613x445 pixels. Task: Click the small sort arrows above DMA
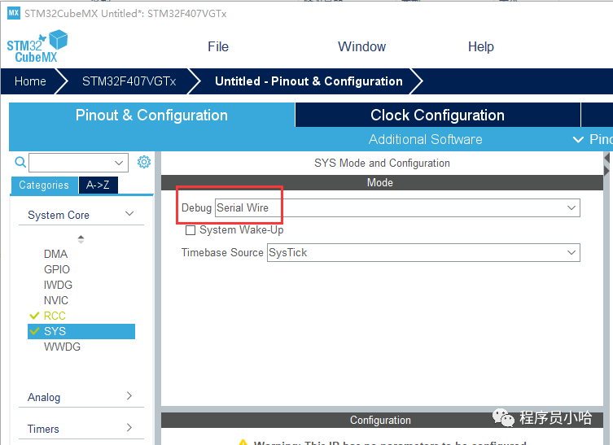click(x=81, y=238)
